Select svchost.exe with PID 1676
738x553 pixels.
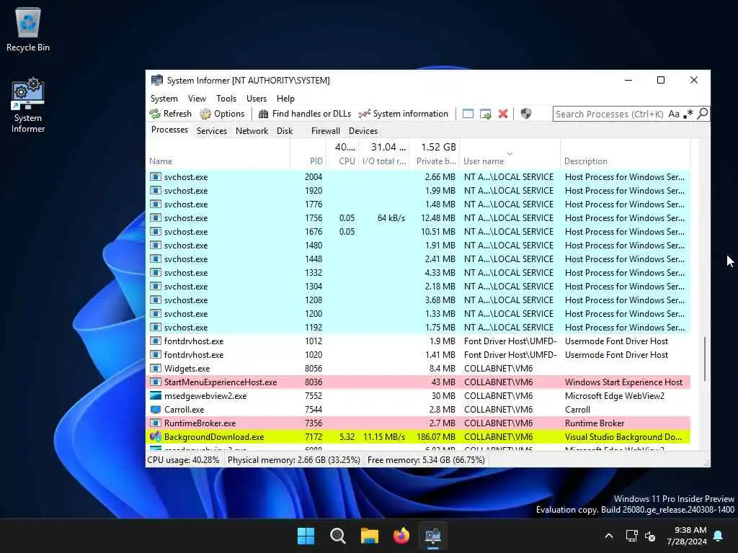coord(418,232)
